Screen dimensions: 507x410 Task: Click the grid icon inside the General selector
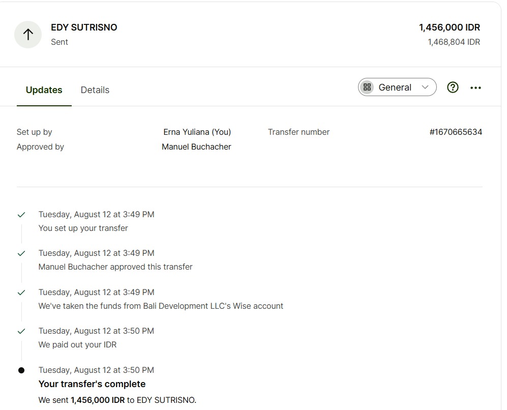click(x=367, y=87)
